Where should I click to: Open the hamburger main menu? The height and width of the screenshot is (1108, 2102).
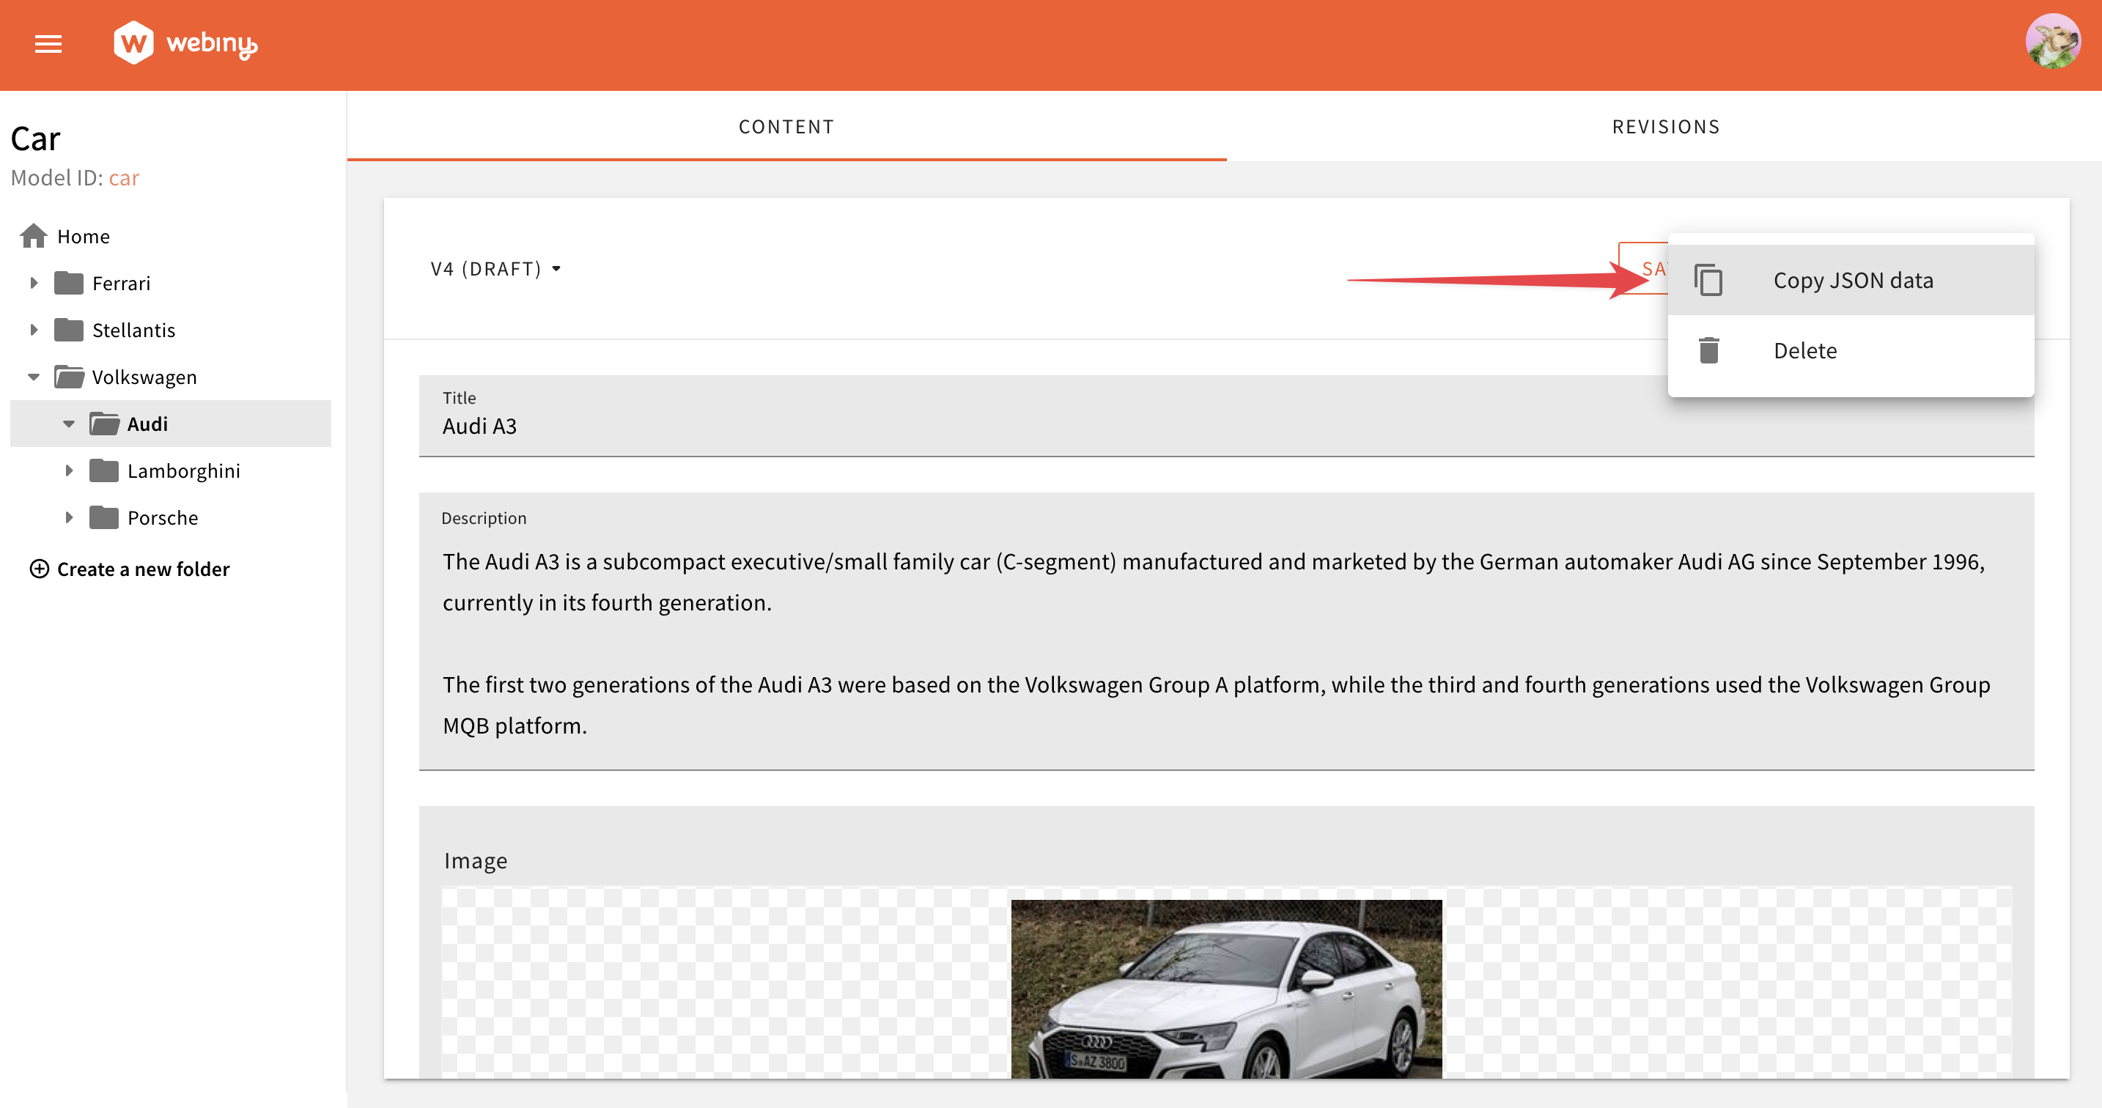[x=48, y=44]
